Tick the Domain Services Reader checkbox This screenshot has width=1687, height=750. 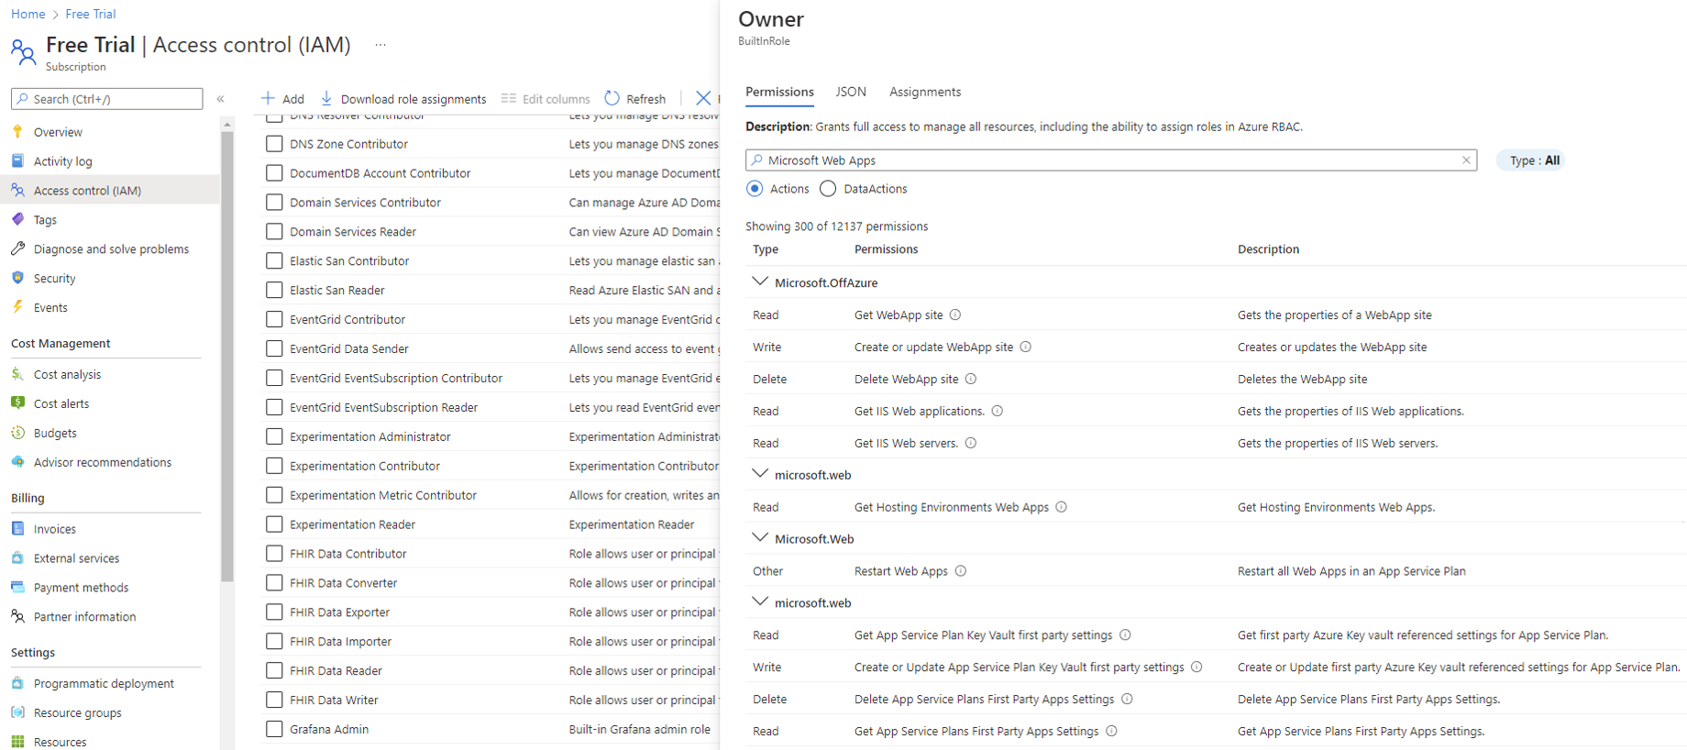tap(274, 232)
